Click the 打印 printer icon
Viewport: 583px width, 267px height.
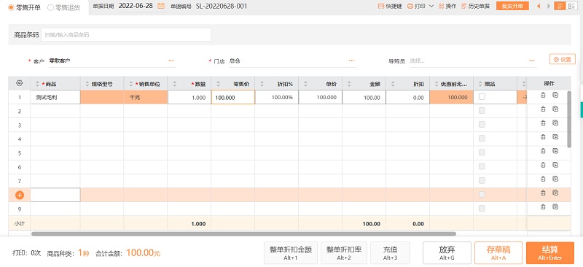point(410,7)
